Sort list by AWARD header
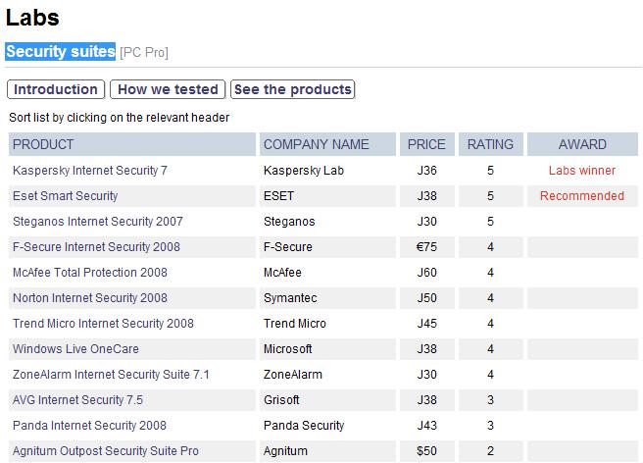Viewport: 643px width, 463px height. [x=582, y=144]
